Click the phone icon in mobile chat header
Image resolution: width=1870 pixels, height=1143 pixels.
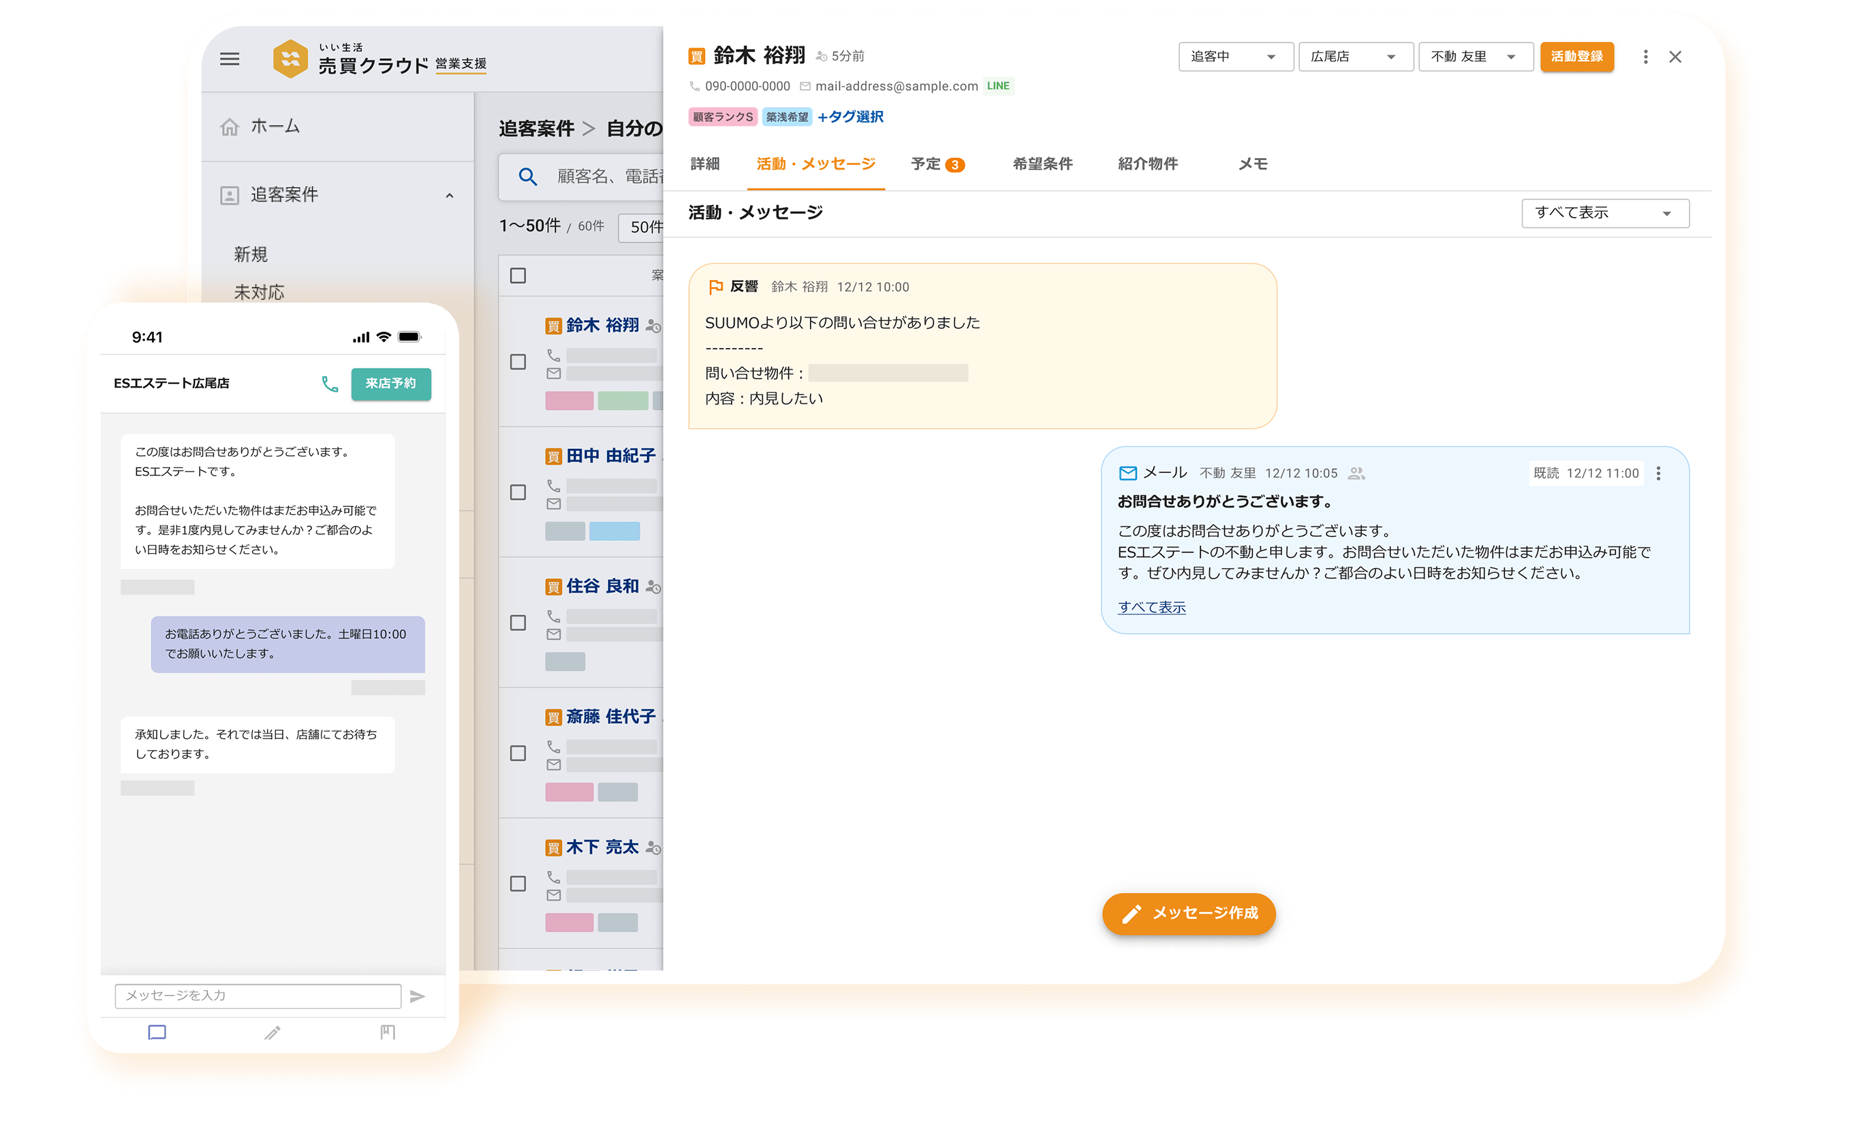(x=329, y=384)
